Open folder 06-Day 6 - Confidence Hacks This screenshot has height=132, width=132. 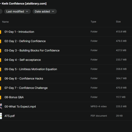(x=24, y=79)
